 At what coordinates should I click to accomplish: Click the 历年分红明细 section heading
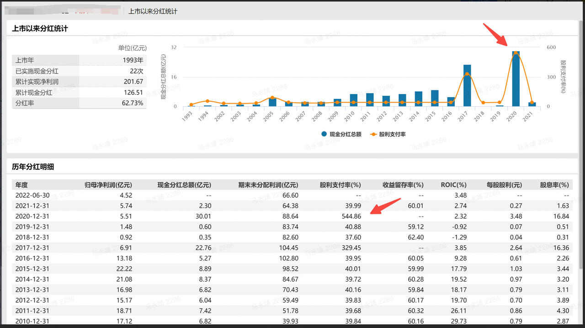33,167
